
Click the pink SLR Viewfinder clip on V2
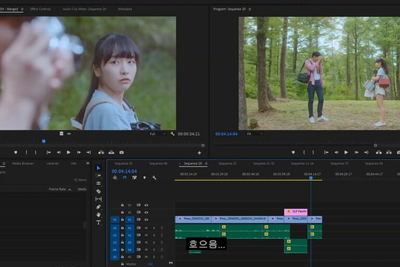point(295,212)
